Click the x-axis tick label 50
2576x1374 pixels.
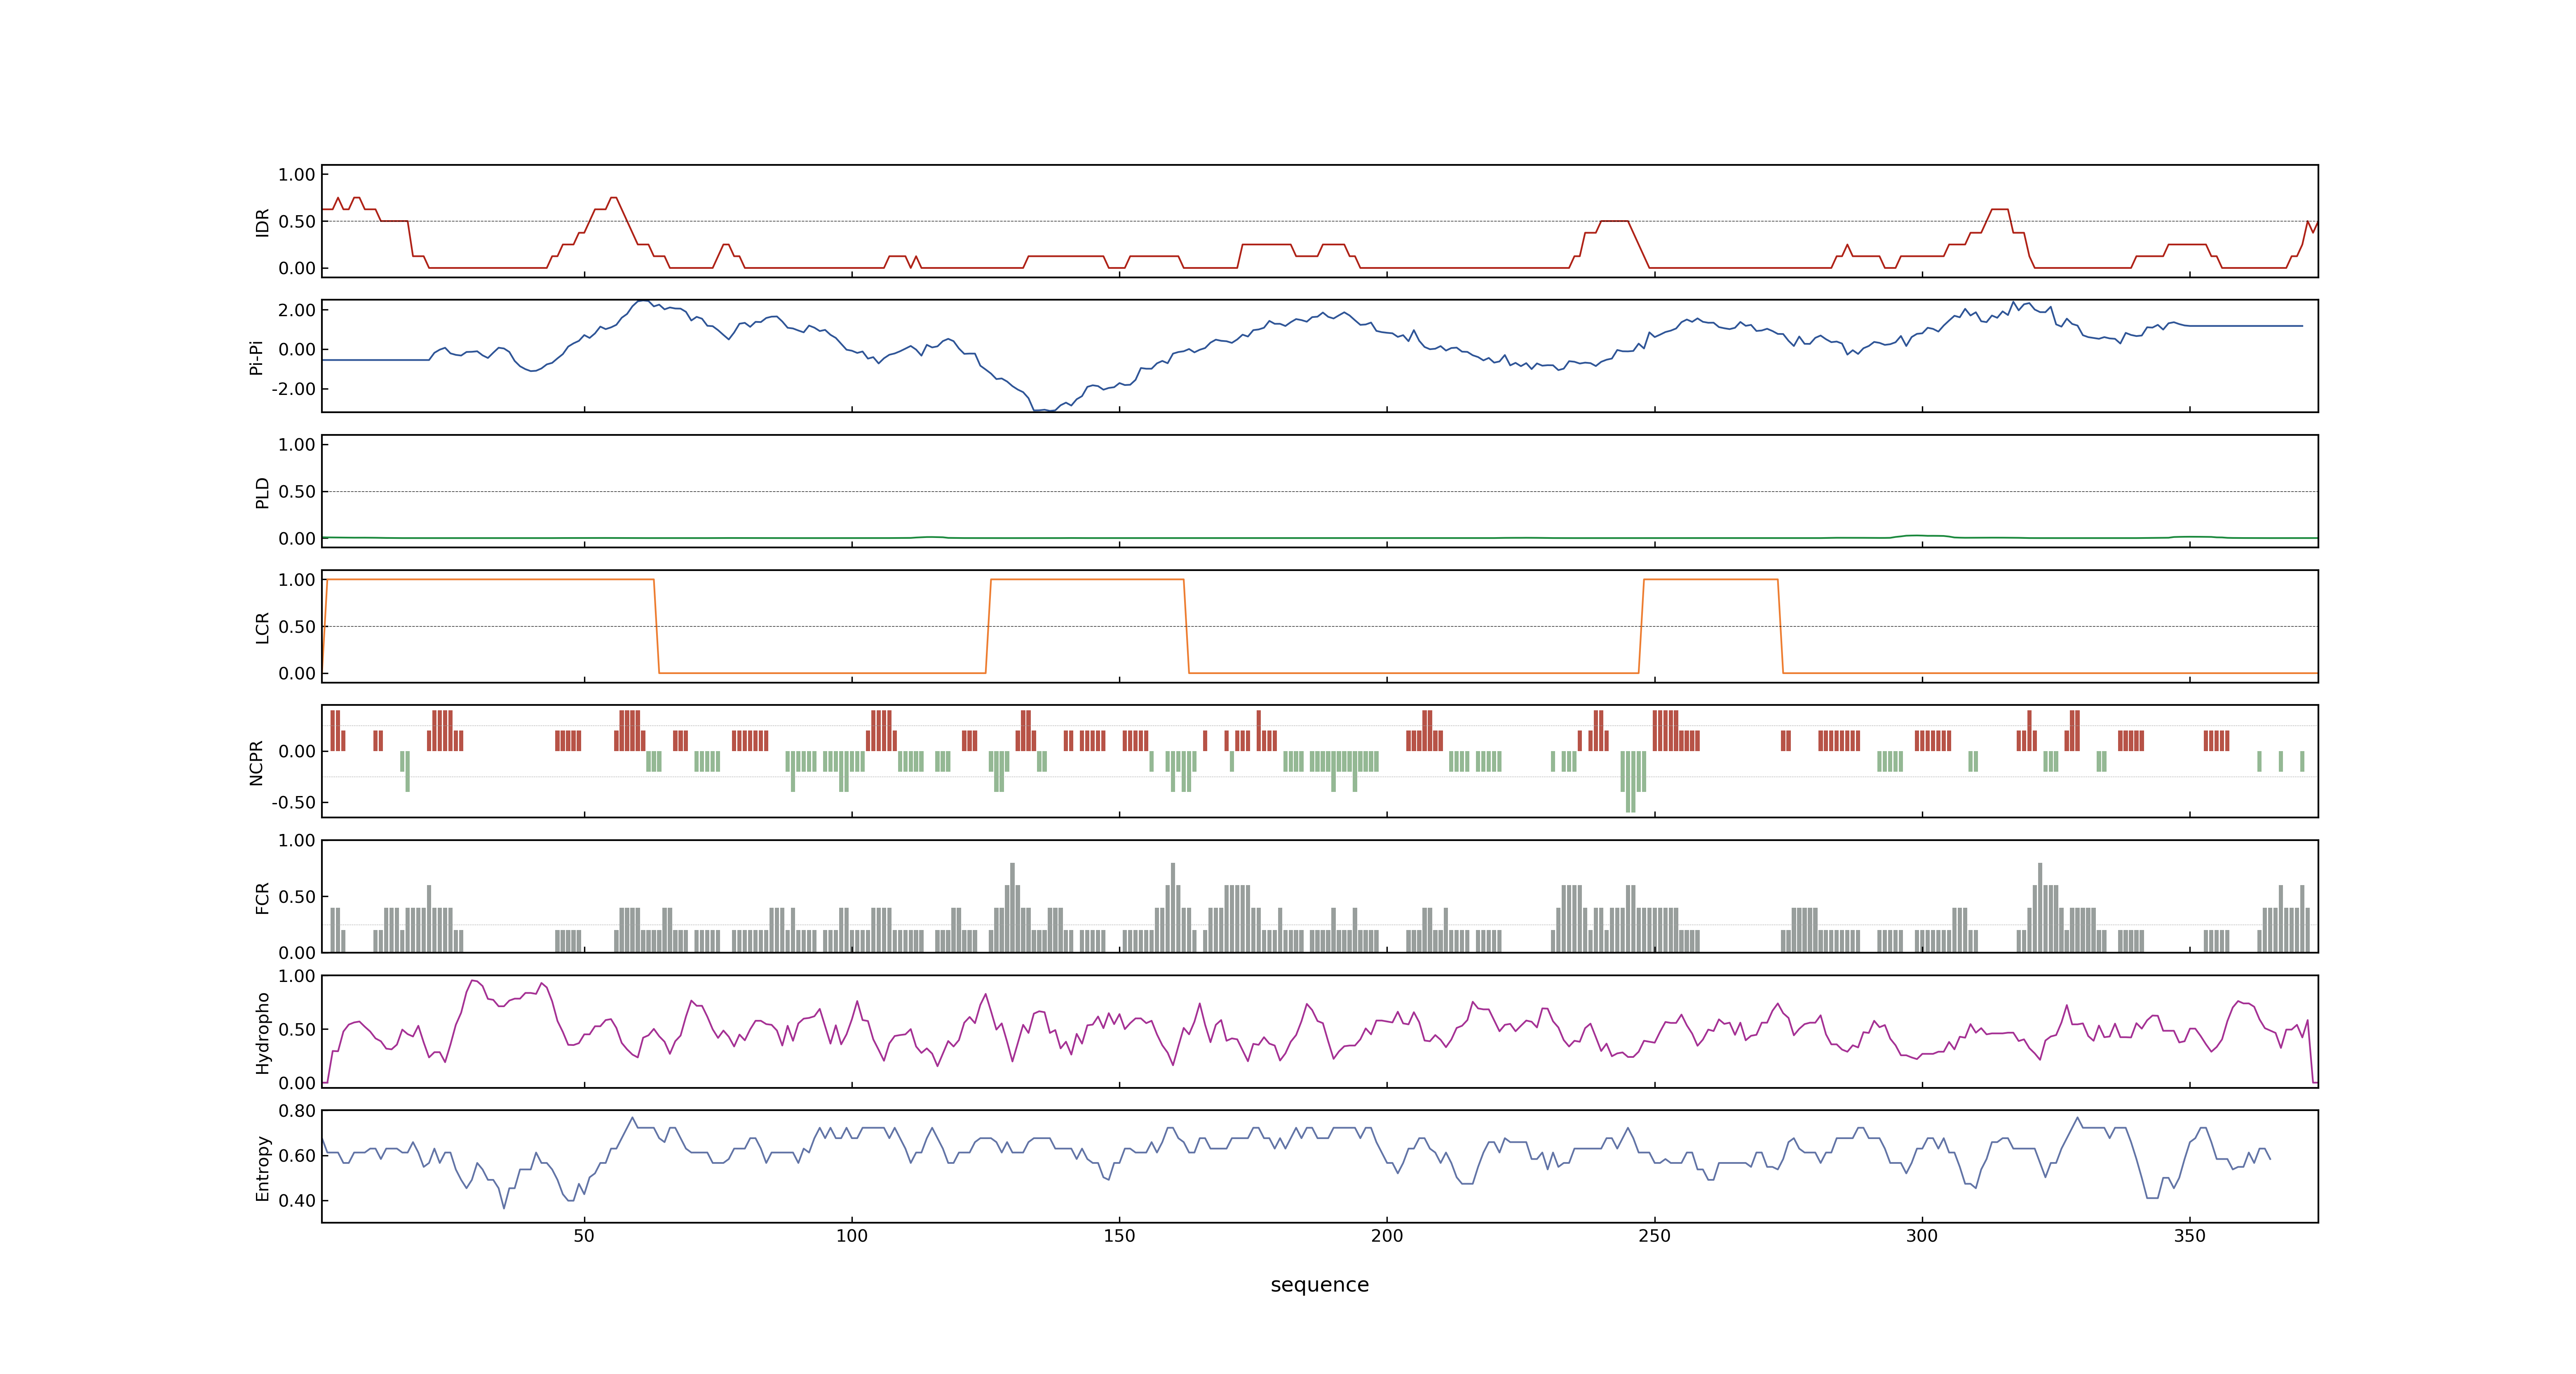point(584,1236)
